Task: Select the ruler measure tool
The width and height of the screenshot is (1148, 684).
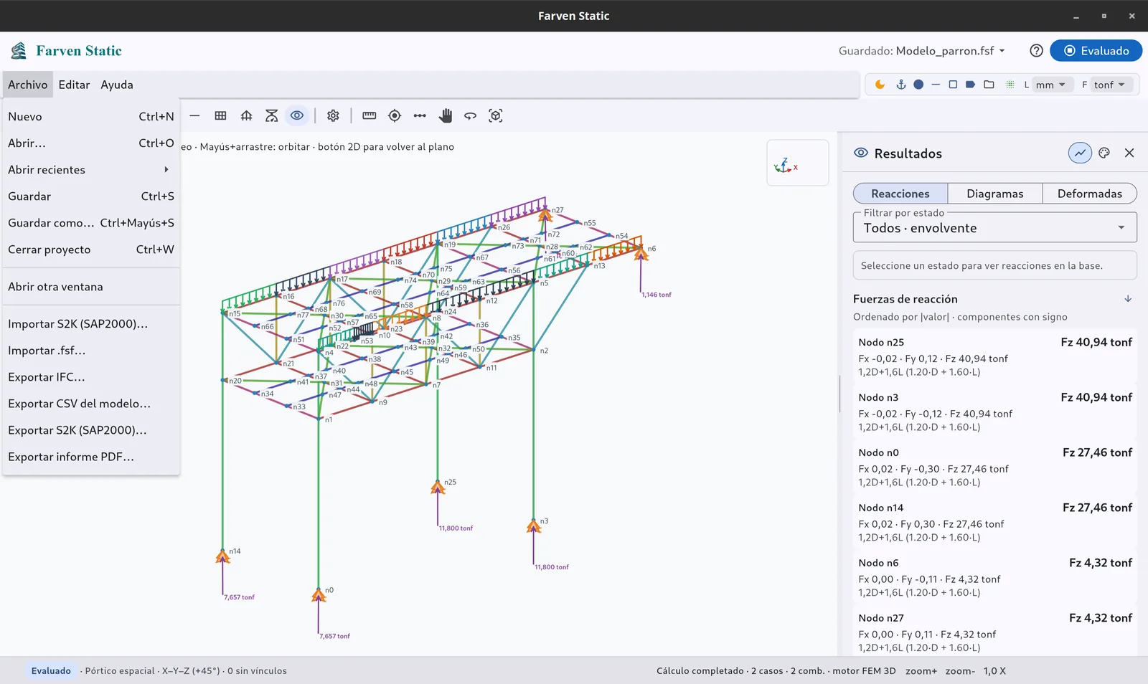Action: click(x=370, y=115)
